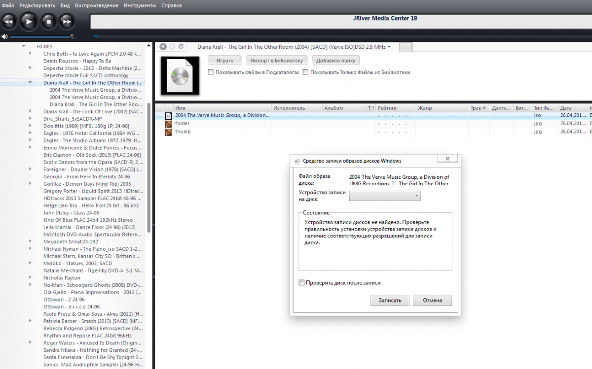Expand Eagles - 1976 Hotel California node
Screen dimensions: 592x369
pos(31,133)
